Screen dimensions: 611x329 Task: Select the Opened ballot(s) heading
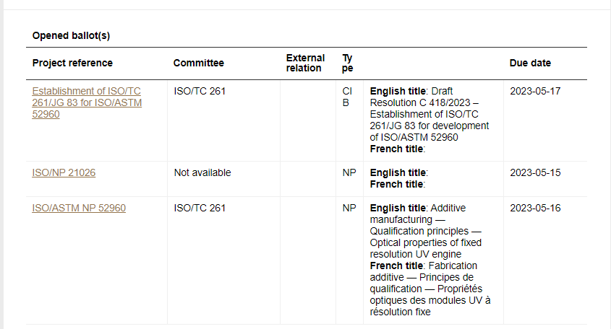tap(71, 36)
